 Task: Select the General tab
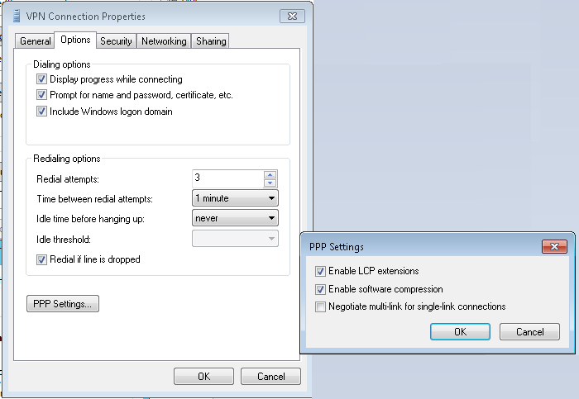(35, 41)
